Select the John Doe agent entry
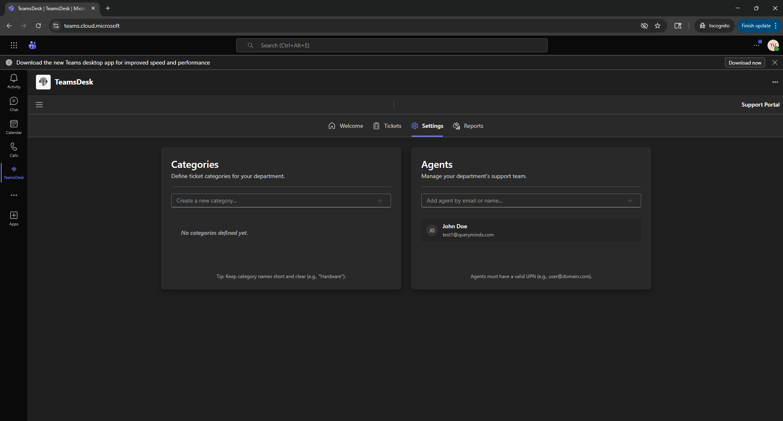The image size is (783, 421). pyautogui.click(x=531, y=230)
